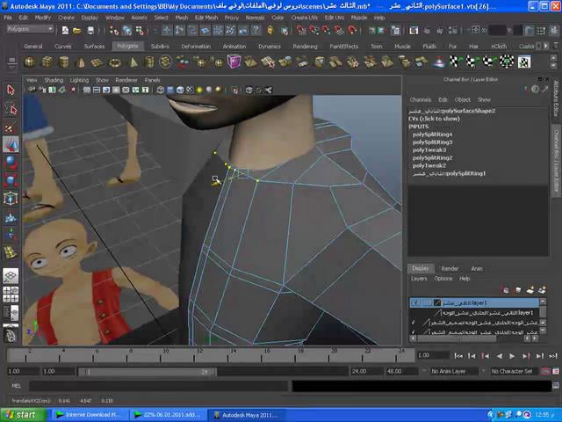Click create new layer icon
The image size is (562, 422).
coord(530,290)
